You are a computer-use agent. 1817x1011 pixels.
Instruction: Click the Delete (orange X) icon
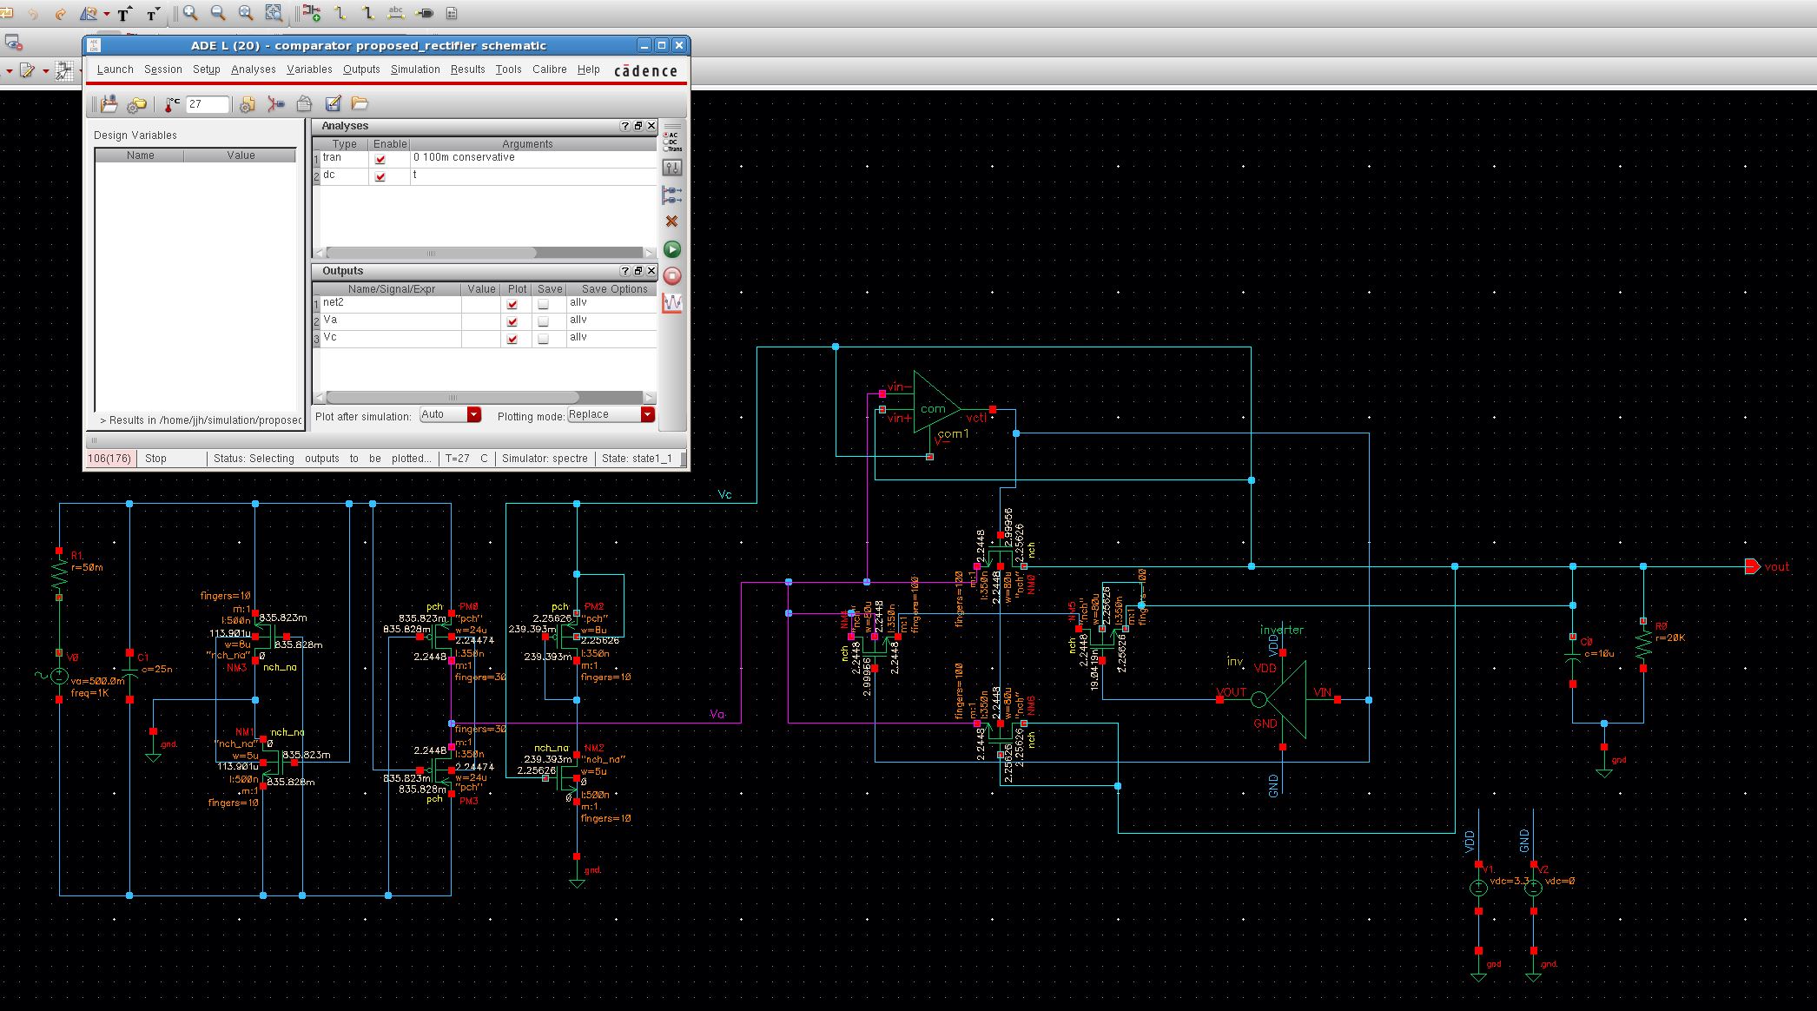point(671,221)
